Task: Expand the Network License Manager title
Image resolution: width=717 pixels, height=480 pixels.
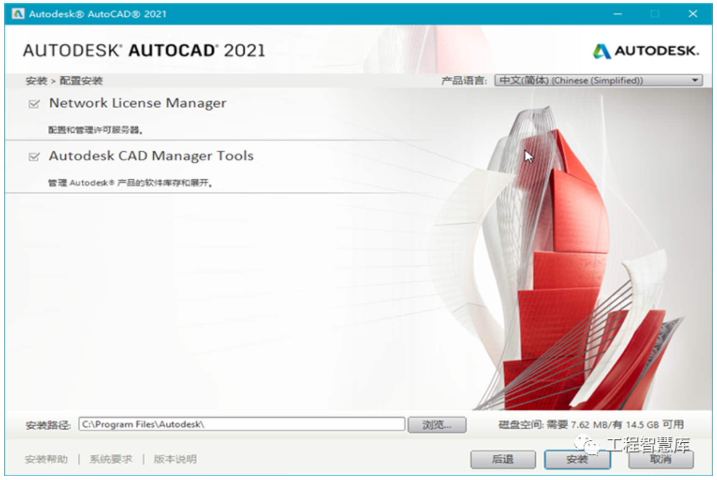Action: pyautogui.click(x=137, y=103)
